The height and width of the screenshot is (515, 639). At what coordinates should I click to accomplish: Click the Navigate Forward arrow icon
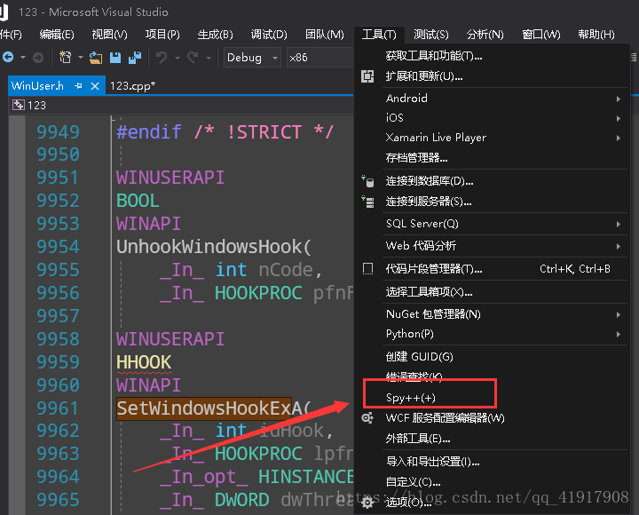(38, 58)
